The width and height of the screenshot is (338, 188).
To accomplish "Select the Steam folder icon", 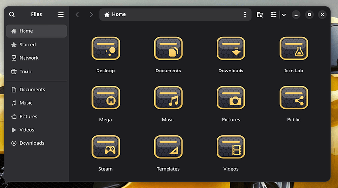I will point(106,147).
